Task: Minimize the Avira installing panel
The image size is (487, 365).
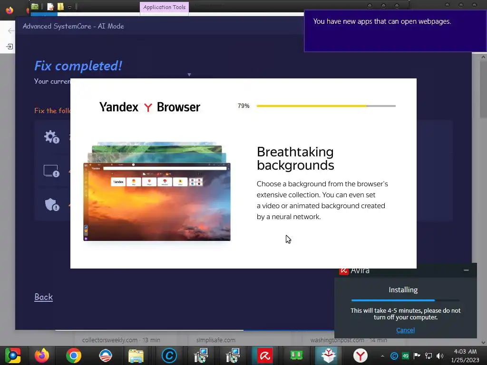Action: [466, 270]
